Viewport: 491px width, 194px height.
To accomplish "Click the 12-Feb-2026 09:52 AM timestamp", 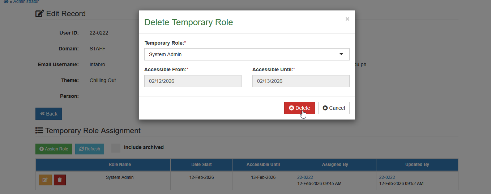I will pos(401,184).
